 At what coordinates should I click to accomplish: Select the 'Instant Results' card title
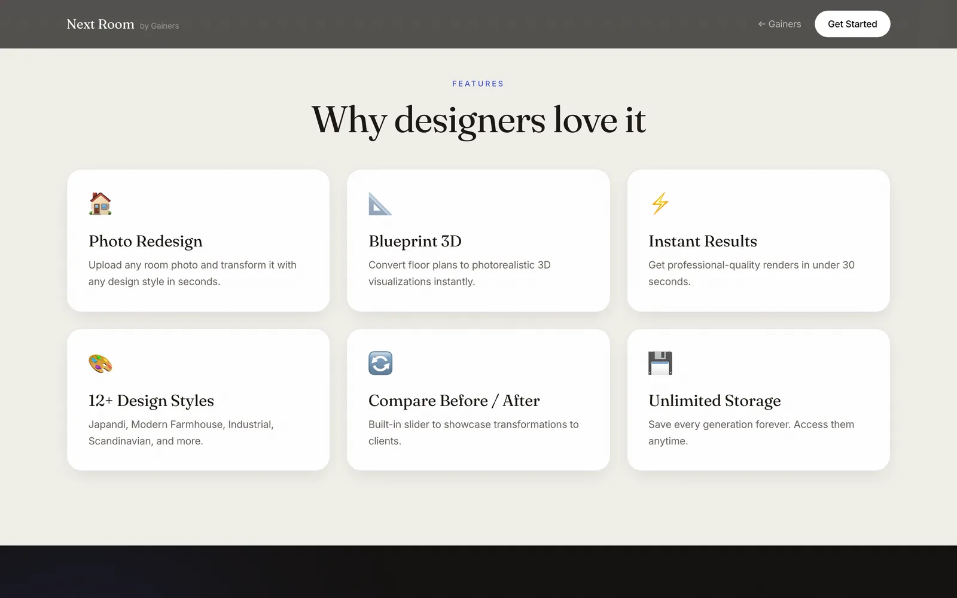coord(703,241)
